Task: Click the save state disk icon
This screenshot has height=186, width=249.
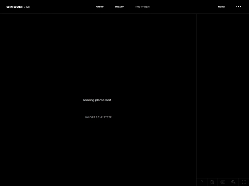Action: [212, 182]
